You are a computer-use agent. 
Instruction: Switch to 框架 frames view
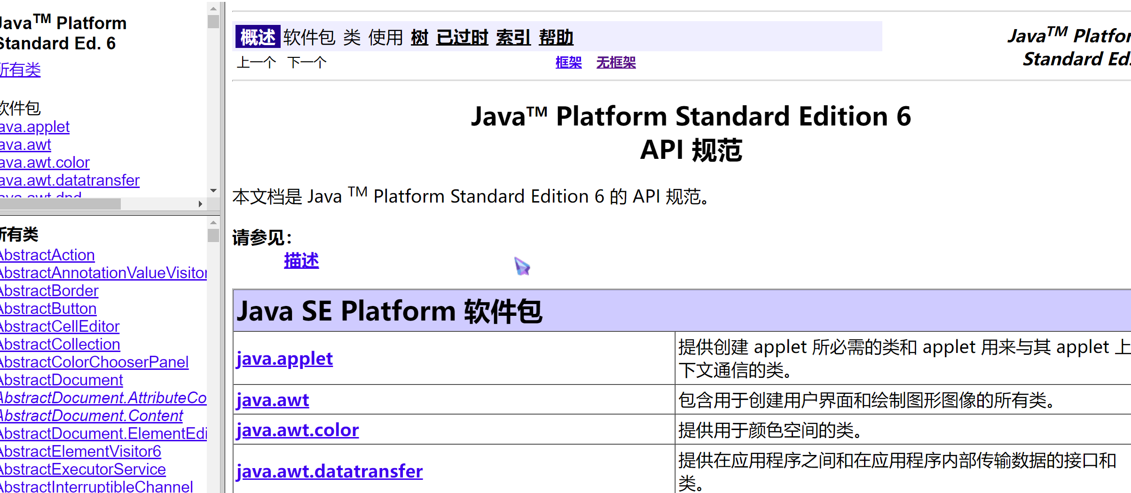[x=568, y=63]
